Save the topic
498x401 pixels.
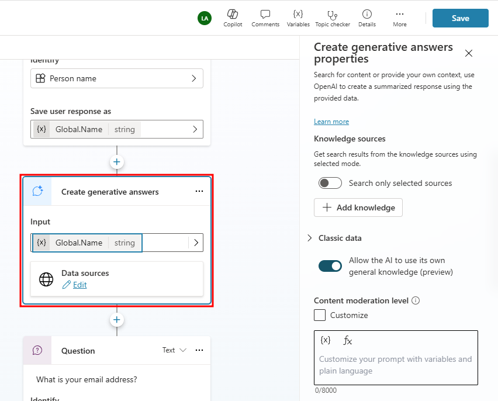(x=460, y=18)
